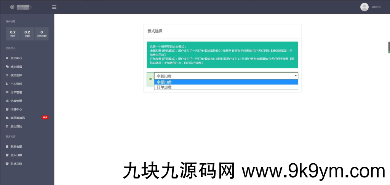Screen dimensions: 390x185
Task: Click the group icon beside 加入Q群
Action: 7,155
